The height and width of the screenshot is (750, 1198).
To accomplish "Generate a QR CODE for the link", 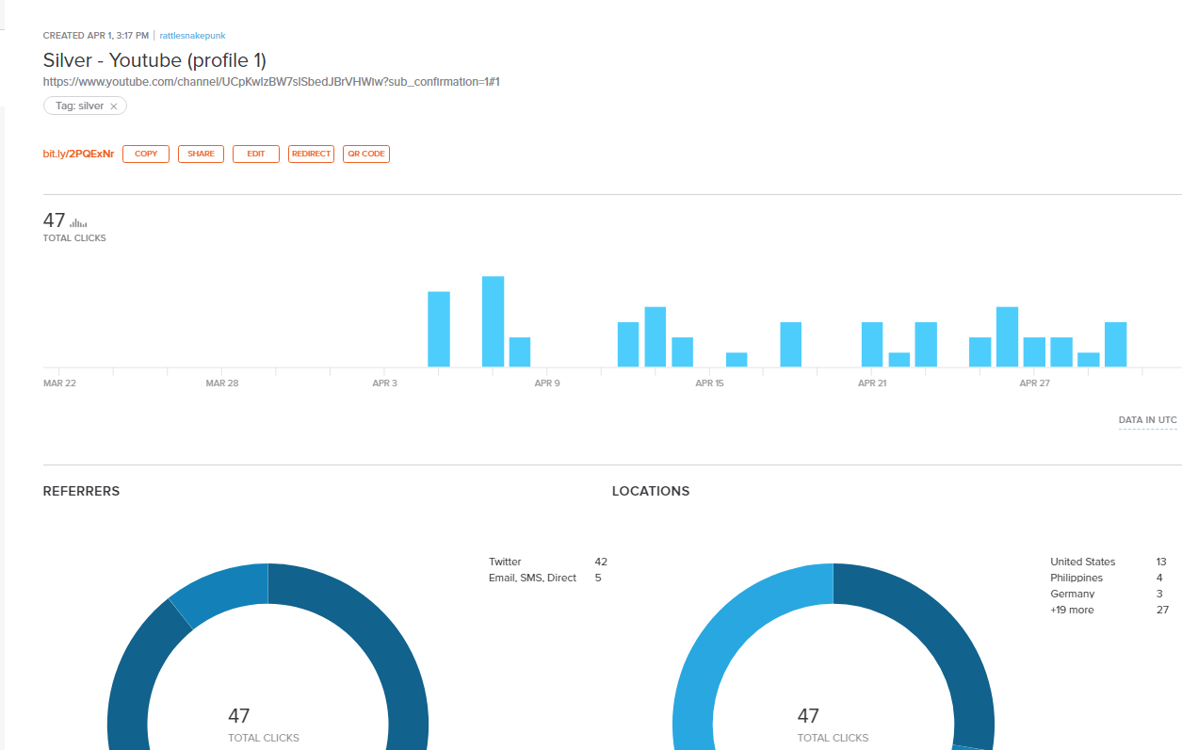I will 366,154.
